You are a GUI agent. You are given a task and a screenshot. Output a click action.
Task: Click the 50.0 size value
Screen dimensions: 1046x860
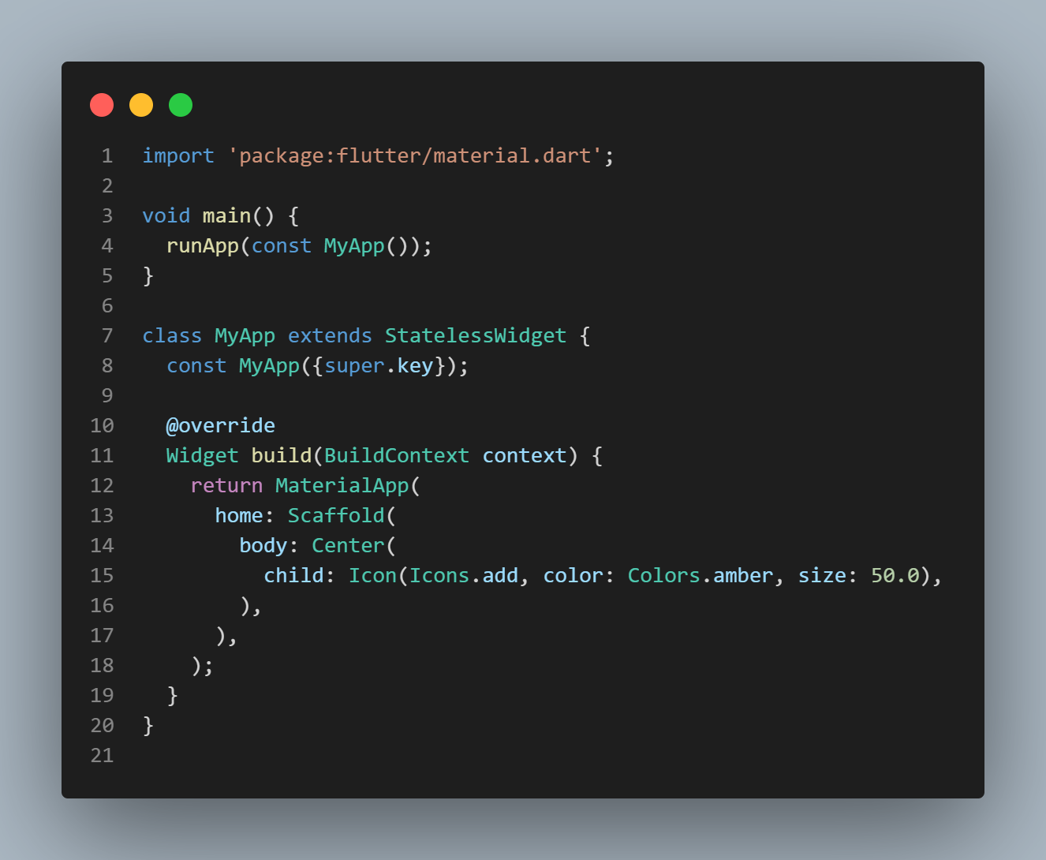895,575
